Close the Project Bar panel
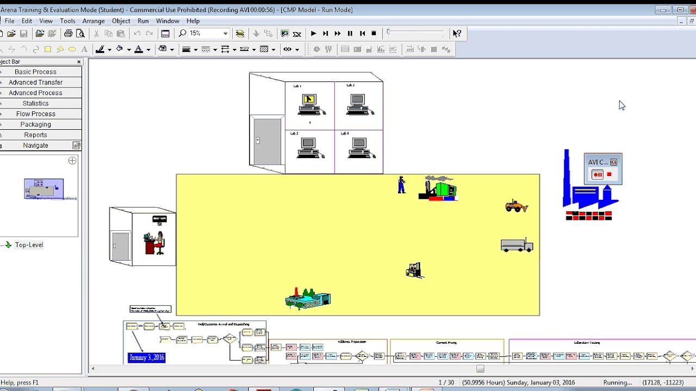 tap(79, 62)
